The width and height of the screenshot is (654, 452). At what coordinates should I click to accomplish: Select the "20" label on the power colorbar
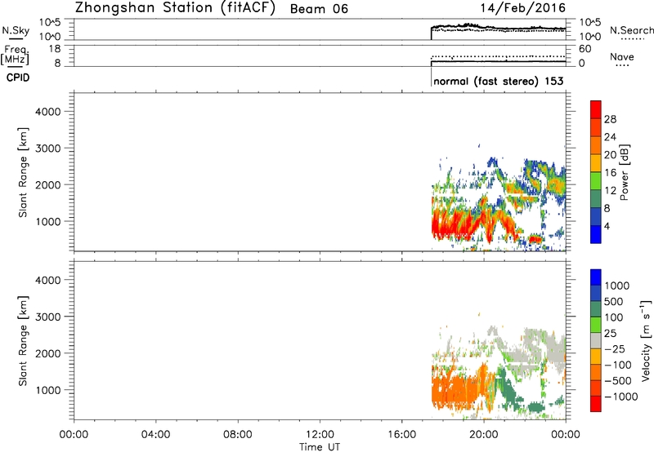[610, 155]
